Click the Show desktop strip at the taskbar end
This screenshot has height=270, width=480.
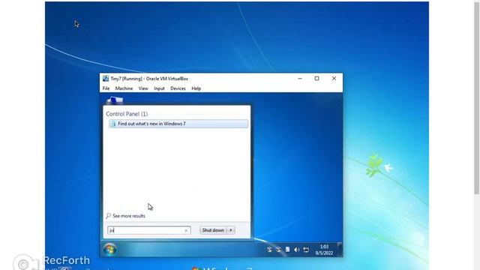pyautogui.click(x=340, y=250)
